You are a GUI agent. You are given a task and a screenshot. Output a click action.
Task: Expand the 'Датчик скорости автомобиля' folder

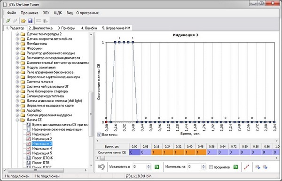click(x=17, y=39)
